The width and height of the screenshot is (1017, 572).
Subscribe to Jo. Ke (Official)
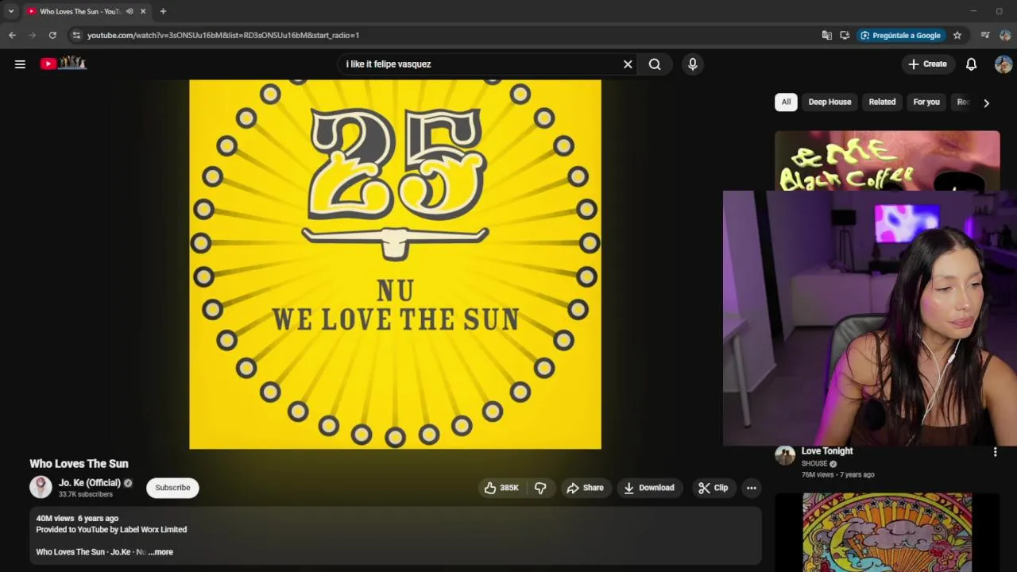(172, 488)
